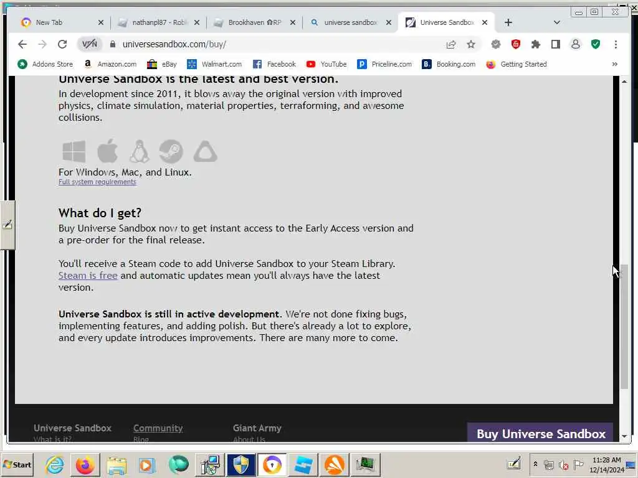Image resolution: width=638 pixels, height=478 pixels.
Task: Open the Priceline.com bookmark
Action: click(384, 64)
